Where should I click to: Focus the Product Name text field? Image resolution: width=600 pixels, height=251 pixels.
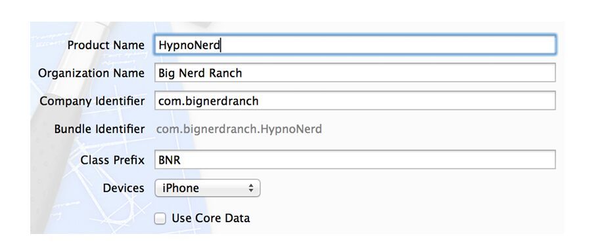pyautogui.click(x=355, y=45)
